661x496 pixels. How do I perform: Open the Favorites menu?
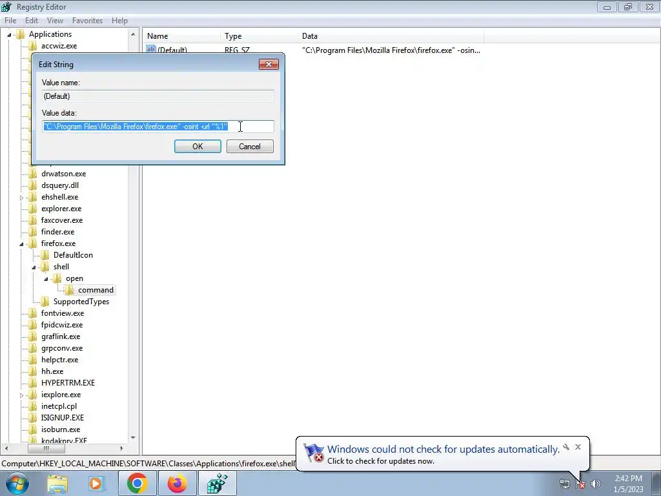coord(87,20)
